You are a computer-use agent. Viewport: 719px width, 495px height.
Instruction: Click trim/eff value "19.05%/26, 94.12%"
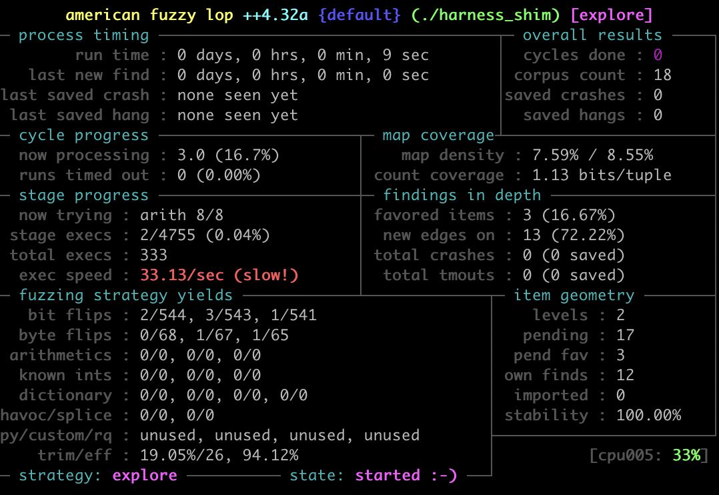(x=219, y=456)
